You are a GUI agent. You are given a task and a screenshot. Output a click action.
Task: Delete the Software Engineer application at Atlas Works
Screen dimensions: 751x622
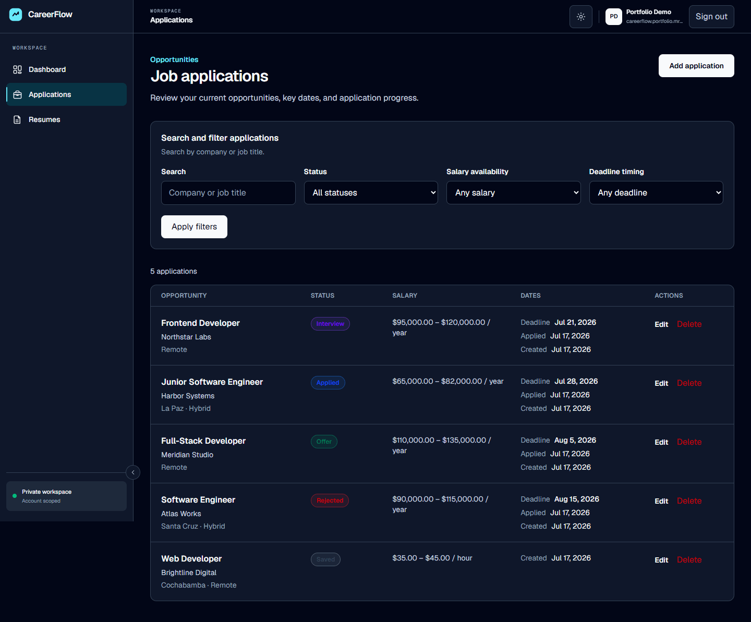pyautogui.click(x=689, y=501)
